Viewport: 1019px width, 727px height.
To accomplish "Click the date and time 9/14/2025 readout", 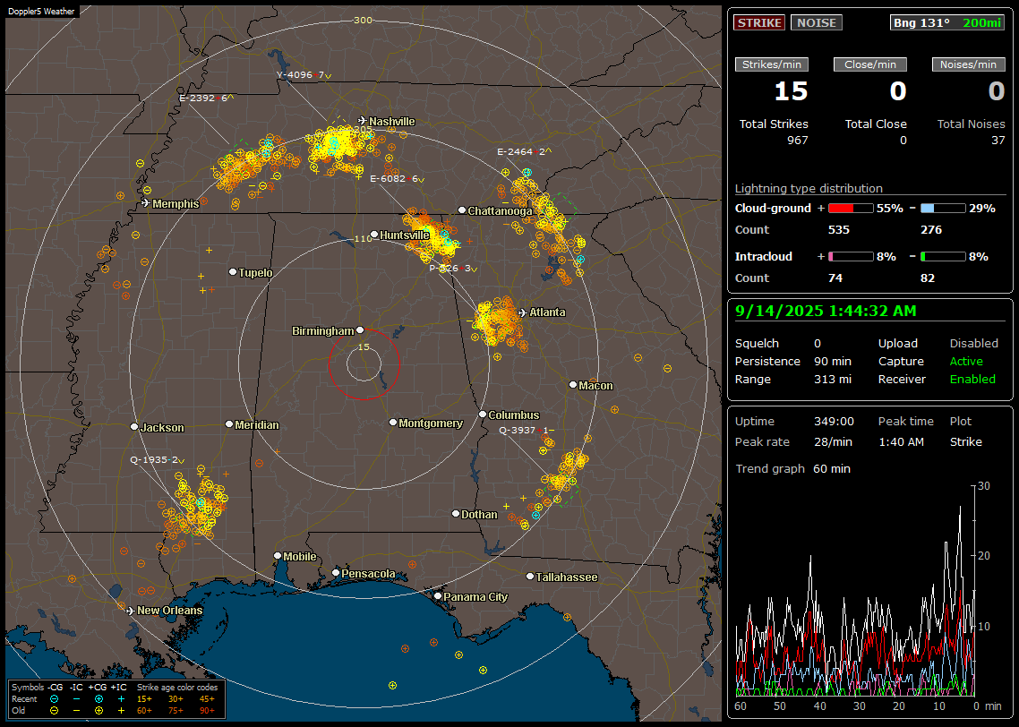I will click(826, 312).
